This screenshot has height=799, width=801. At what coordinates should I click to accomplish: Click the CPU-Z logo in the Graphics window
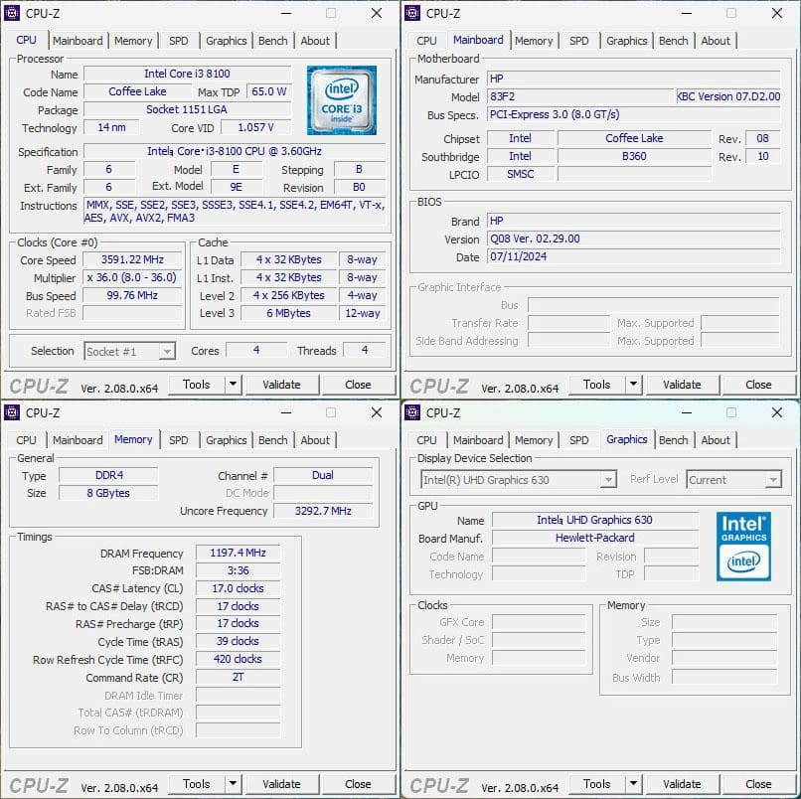coord(437,784)
